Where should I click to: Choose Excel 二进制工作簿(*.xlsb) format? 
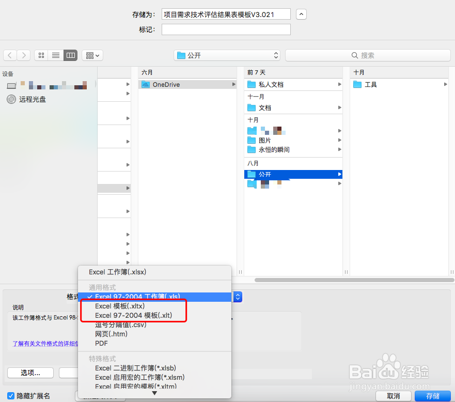[154, 368]
